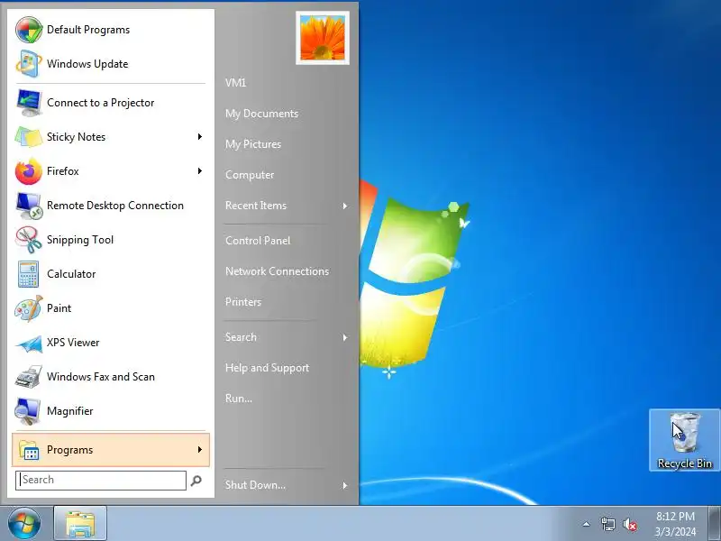Open Windows Explorer from the taskbar
Viewport: 721px width, 541px height.
tap(80, 524)
